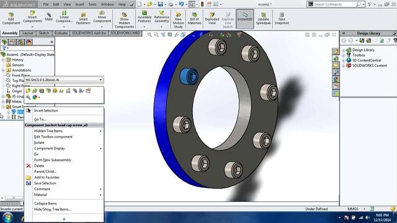
Task: Switch to the Sketch tab
Action: point(44,33)
